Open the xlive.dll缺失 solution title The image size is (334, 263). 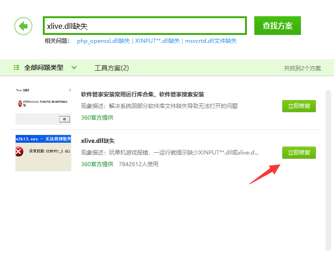[98, 141]
